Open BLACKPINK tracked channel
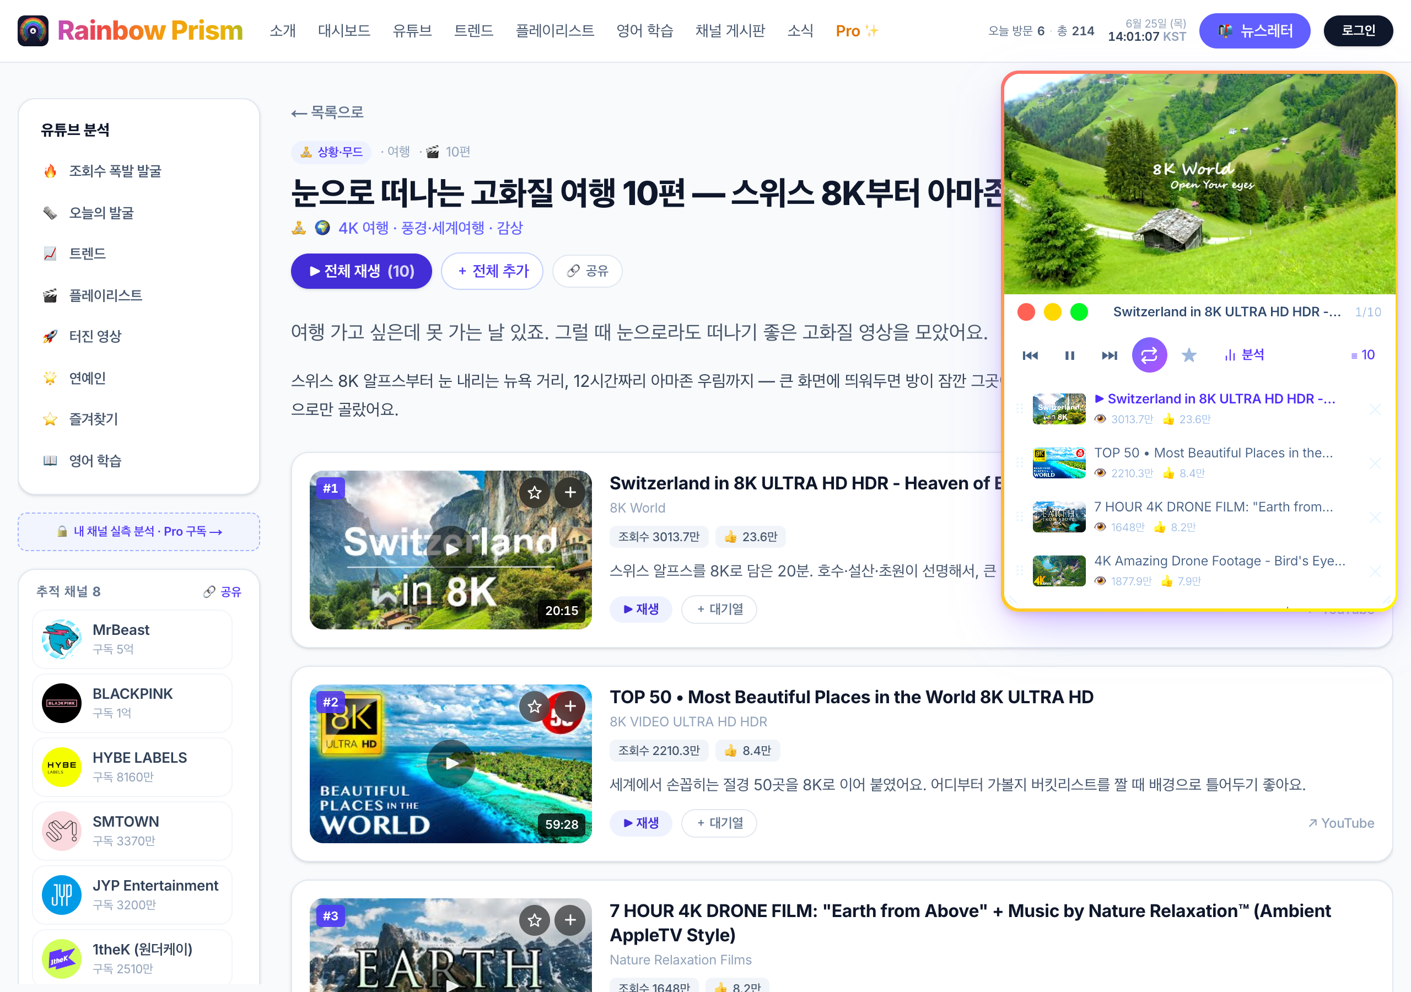1411x992 pixels. pos(132,703)
